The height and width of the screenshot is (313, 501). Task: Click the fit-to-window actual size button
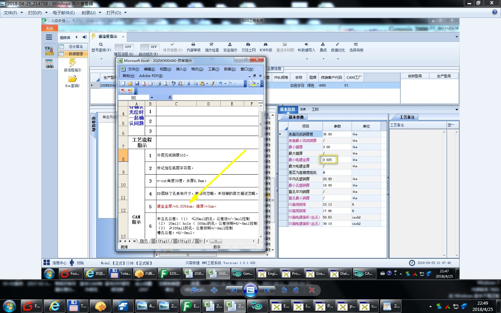point(214,290)
